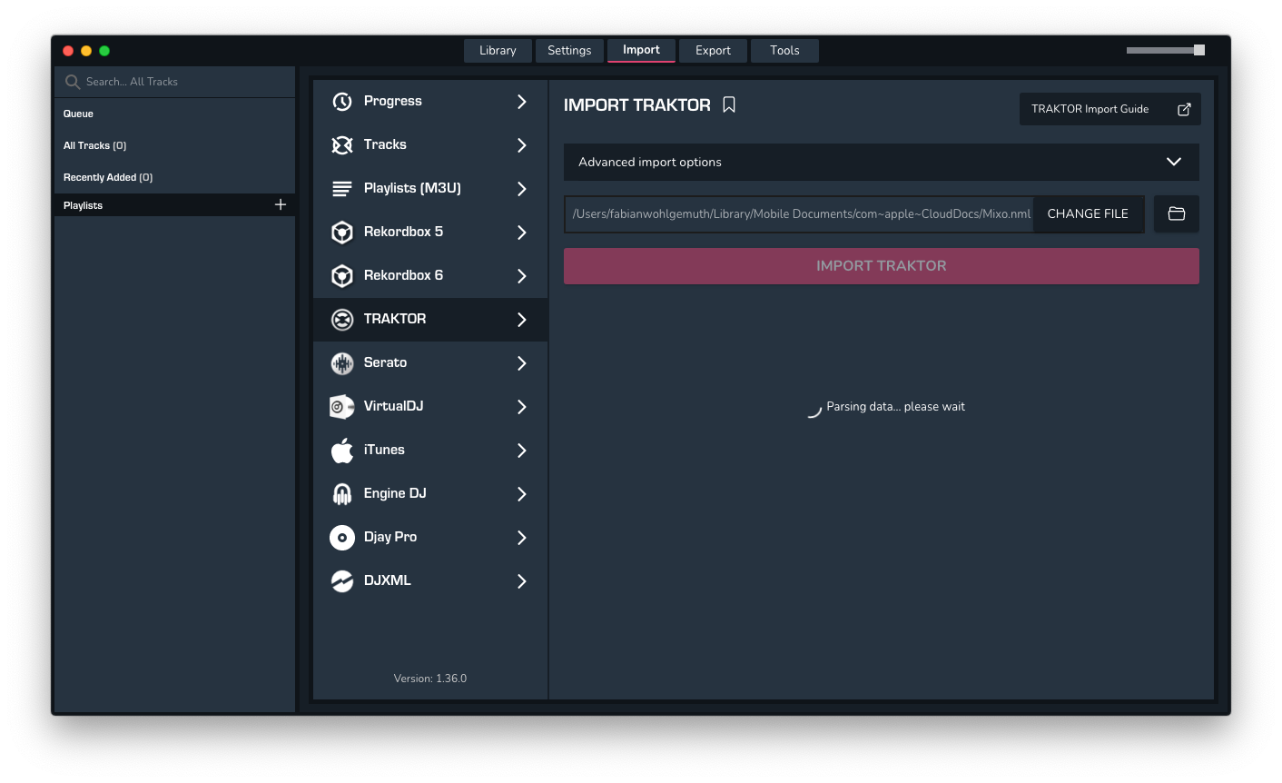This screenshot has height=783, width=1282.
Task: Click the Rekordbox 5 logo icon
Action: pos(342,233)
